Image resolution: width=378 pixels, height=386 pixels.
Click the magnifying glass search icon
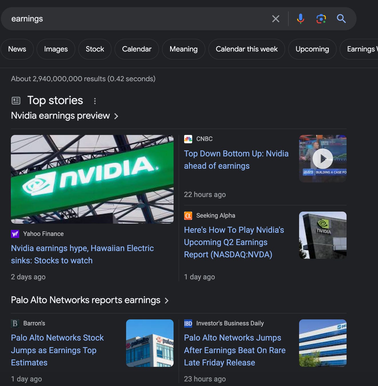click(x=341, y=19)
